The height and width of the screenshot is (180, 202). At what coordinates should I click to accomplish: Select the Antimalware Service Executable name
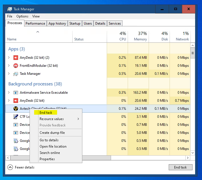click(44, 93)
